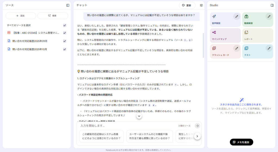Send the message with the arrow button
Image resolution: width=278 pixels, height=152 pixels.
(197, 126)
